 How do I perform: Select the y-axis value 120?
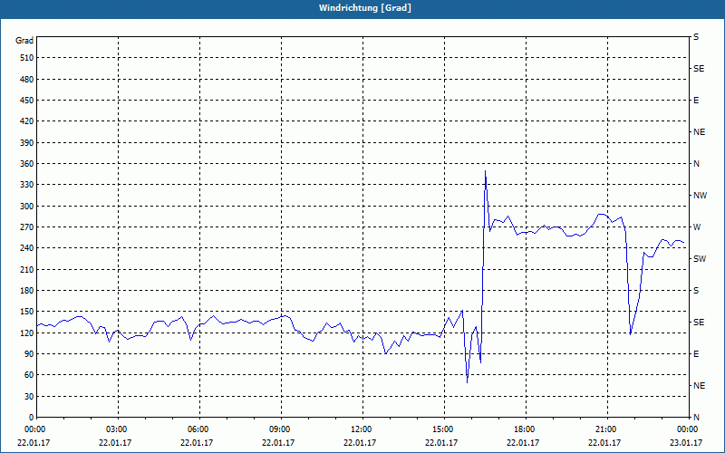pyautogui.click(x=27, y=333)
